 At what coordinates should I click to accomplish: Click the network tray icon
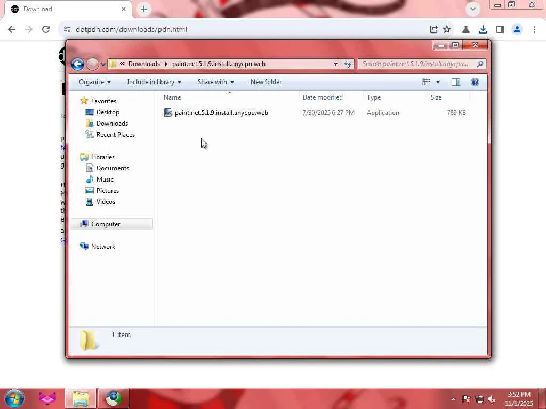tap(479, 399)
